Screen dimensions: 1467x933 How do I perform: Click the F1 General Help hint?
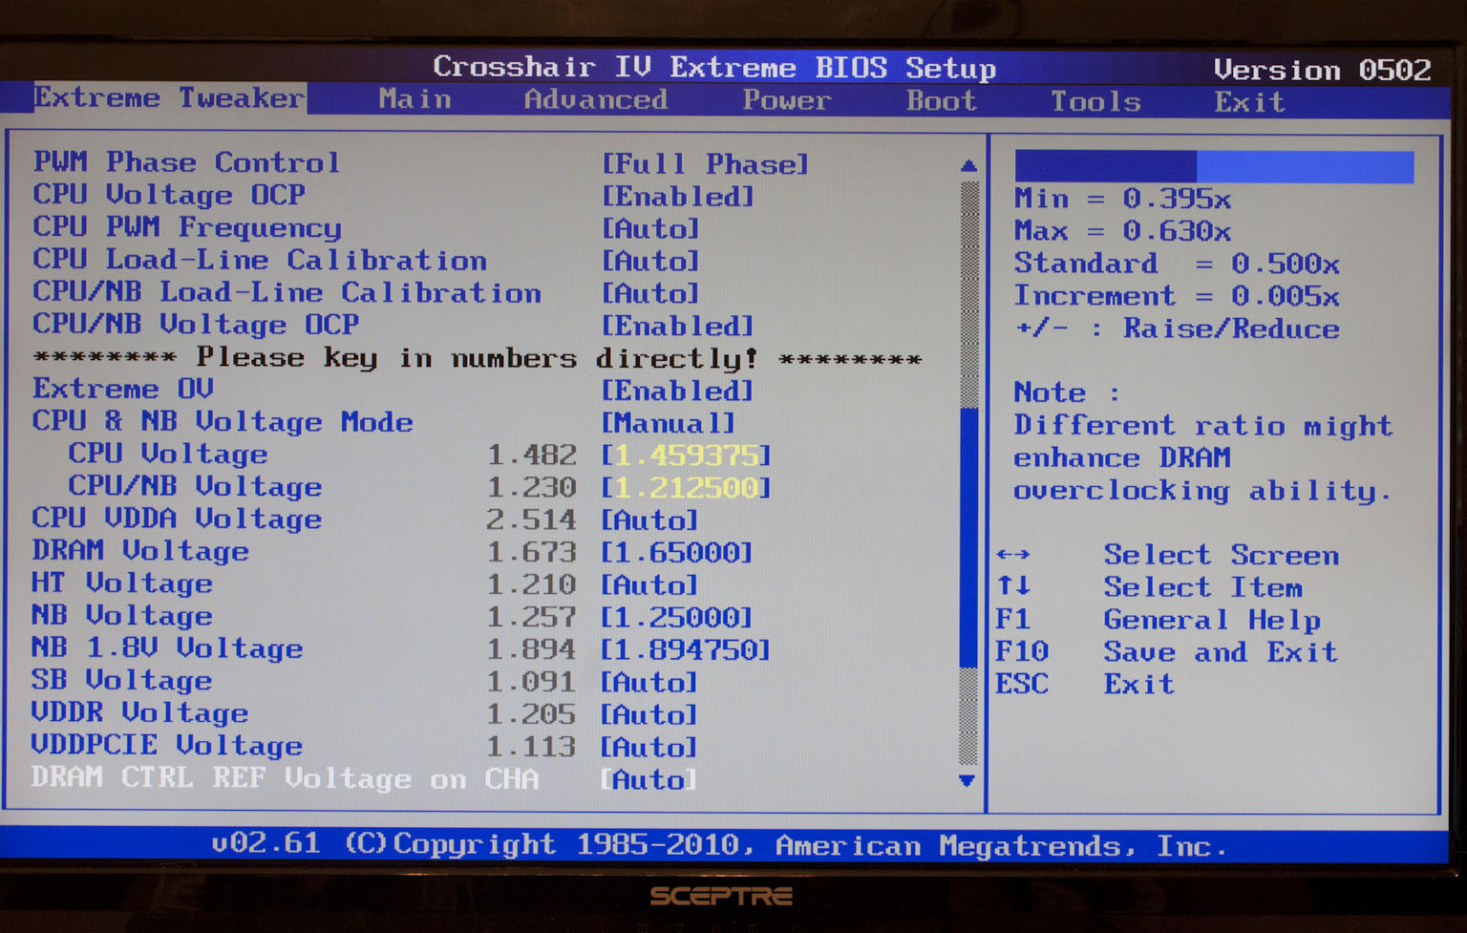point(1159,621)
